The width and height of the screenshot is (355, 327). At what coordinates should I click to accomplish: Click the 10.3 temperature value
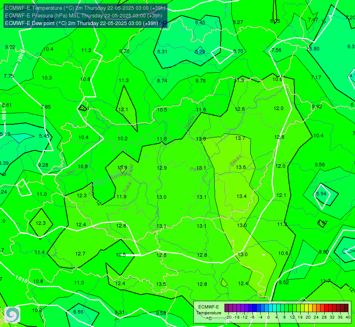(47, 78)
